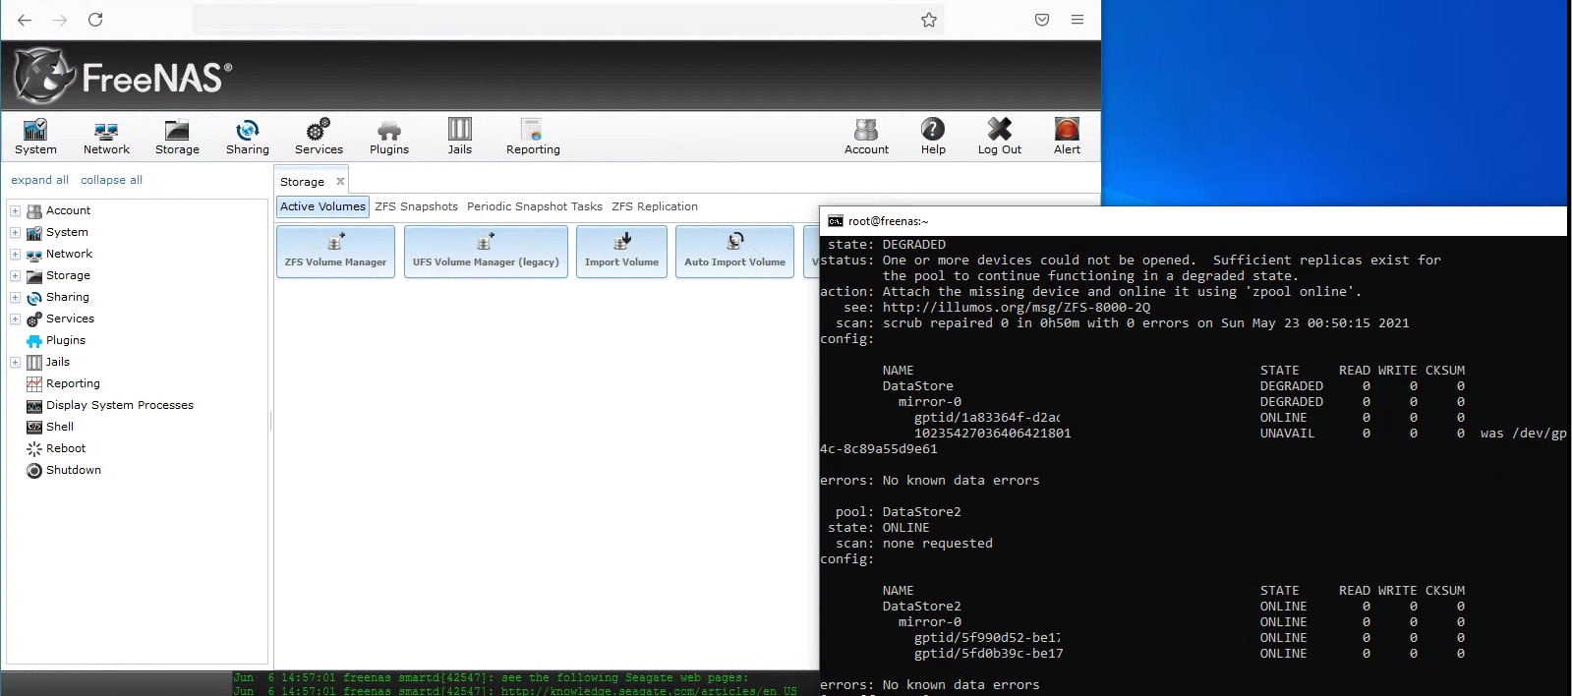Click the Auto Import Volume button

coord(734,252)
